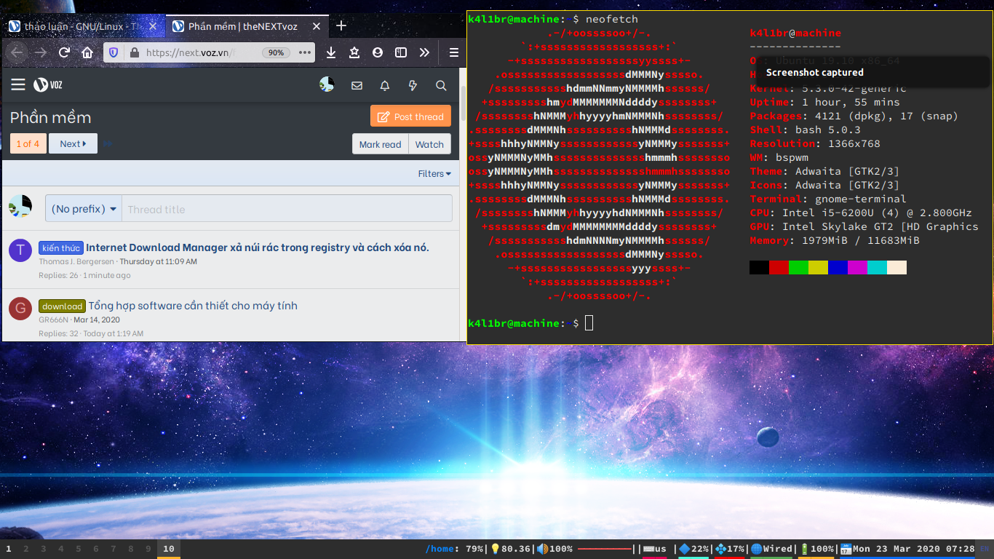This screenshot has height=559, width=994.
Task: Switch to workspace 10
Action: [x=169, y=549]
